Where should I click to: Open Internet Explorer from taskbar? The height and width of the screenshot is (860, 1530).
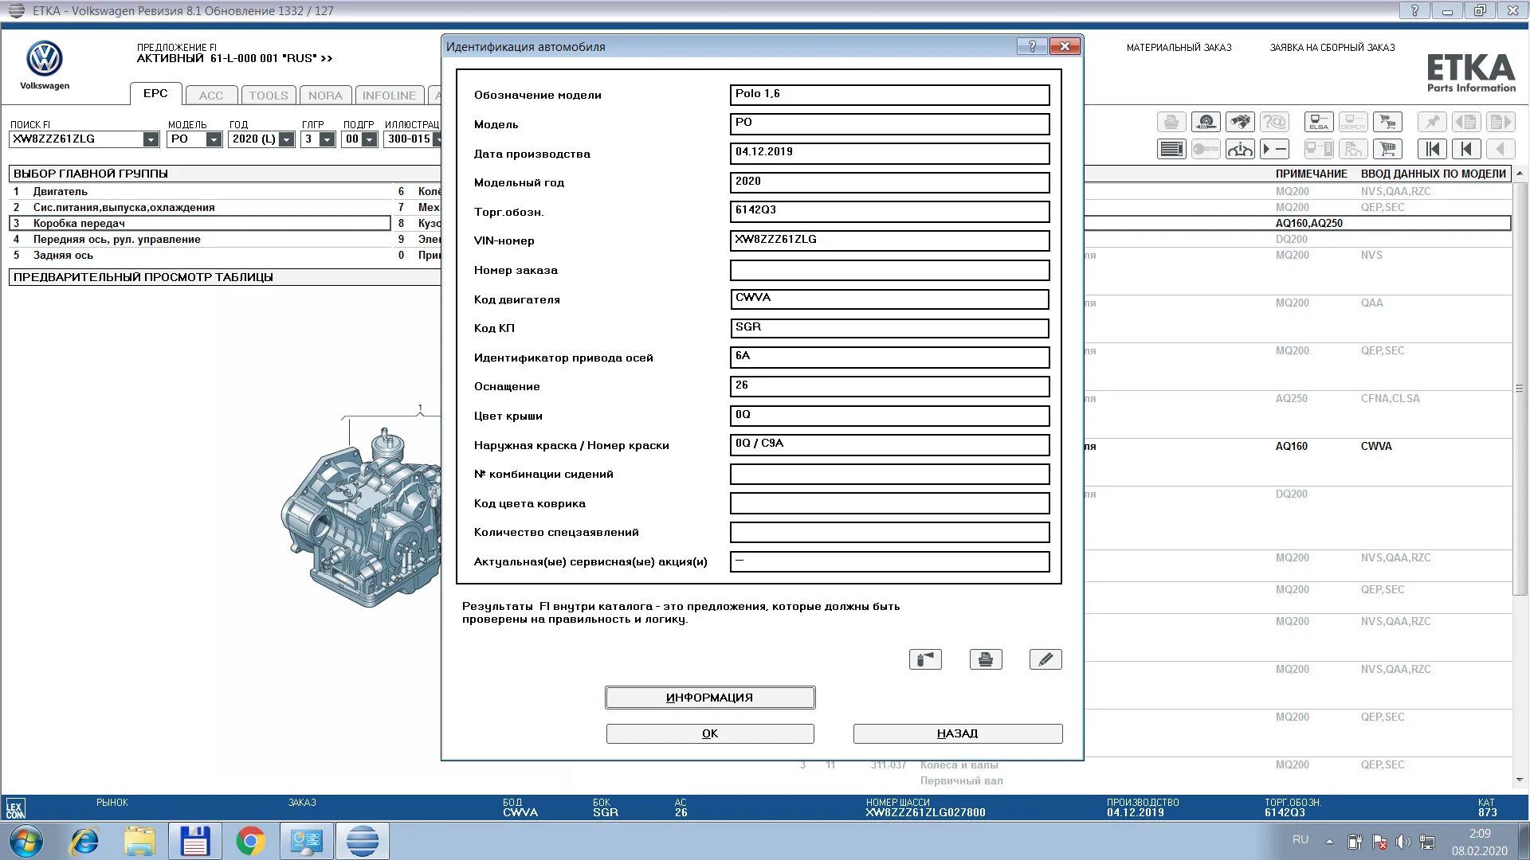click(84, 842)
